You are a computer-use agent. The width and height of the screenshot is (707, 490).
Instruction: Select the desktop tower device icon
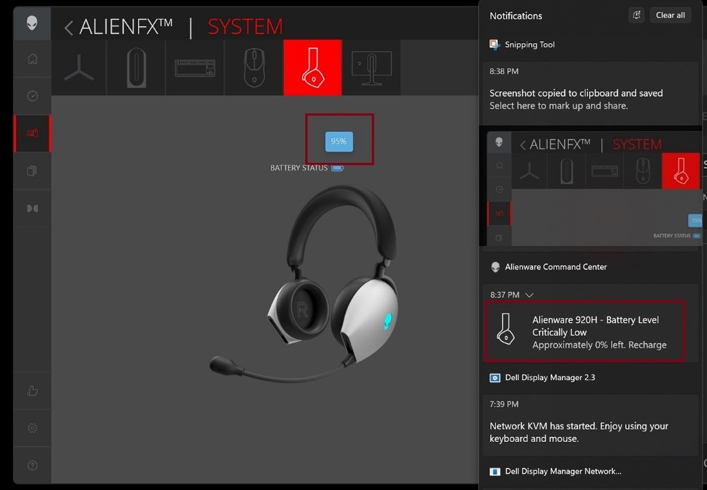pos(135,67)
